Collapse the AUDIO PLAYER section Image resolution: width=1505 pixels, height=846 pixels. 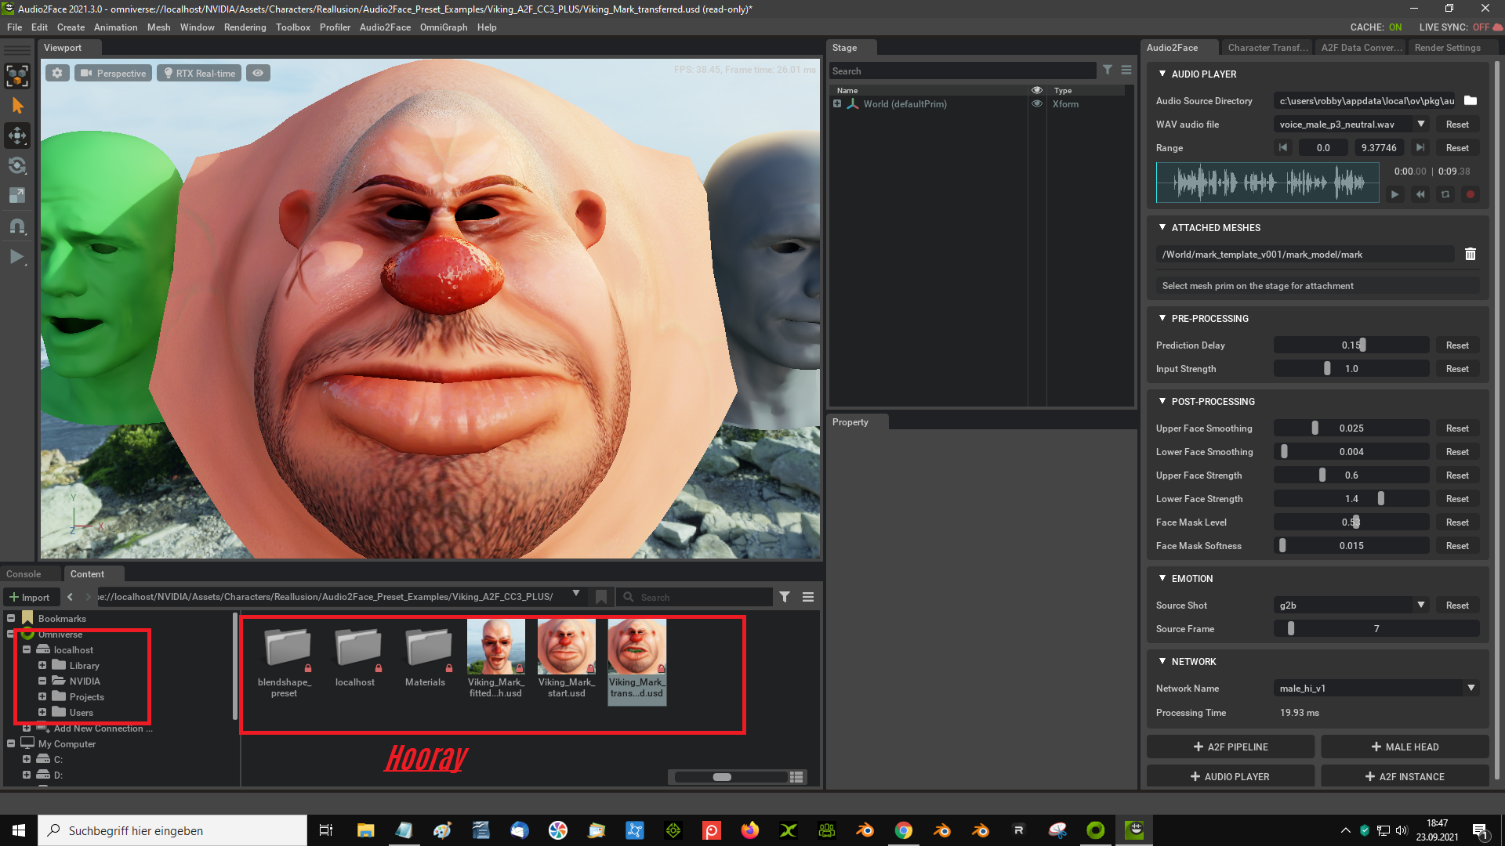coord(1162,74)
